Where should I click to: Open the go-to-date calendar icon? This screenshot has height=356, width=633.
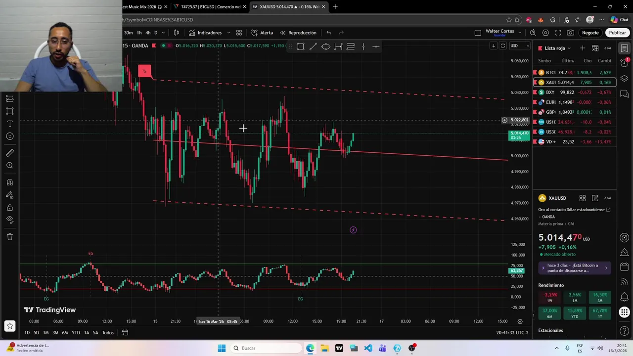point(125,333)
